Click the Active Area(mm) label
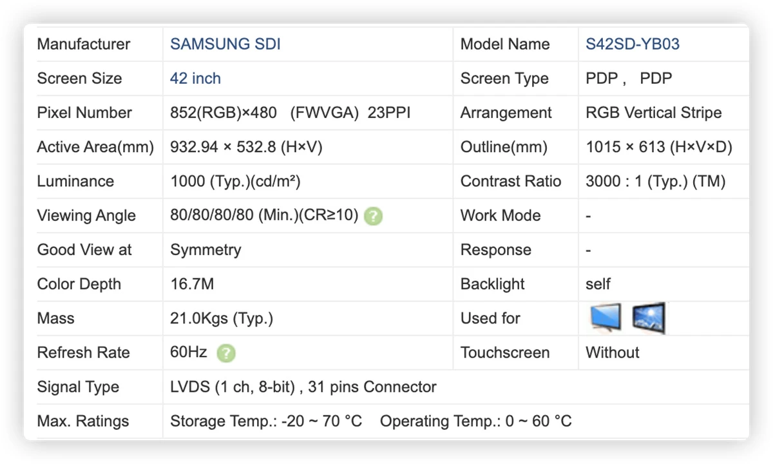The image size is (773, 464). [95, 147]
